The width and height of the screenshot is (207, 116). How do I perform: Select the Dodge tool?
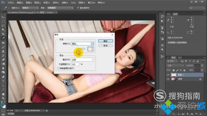pyautogui.click(x=3, y=72)
